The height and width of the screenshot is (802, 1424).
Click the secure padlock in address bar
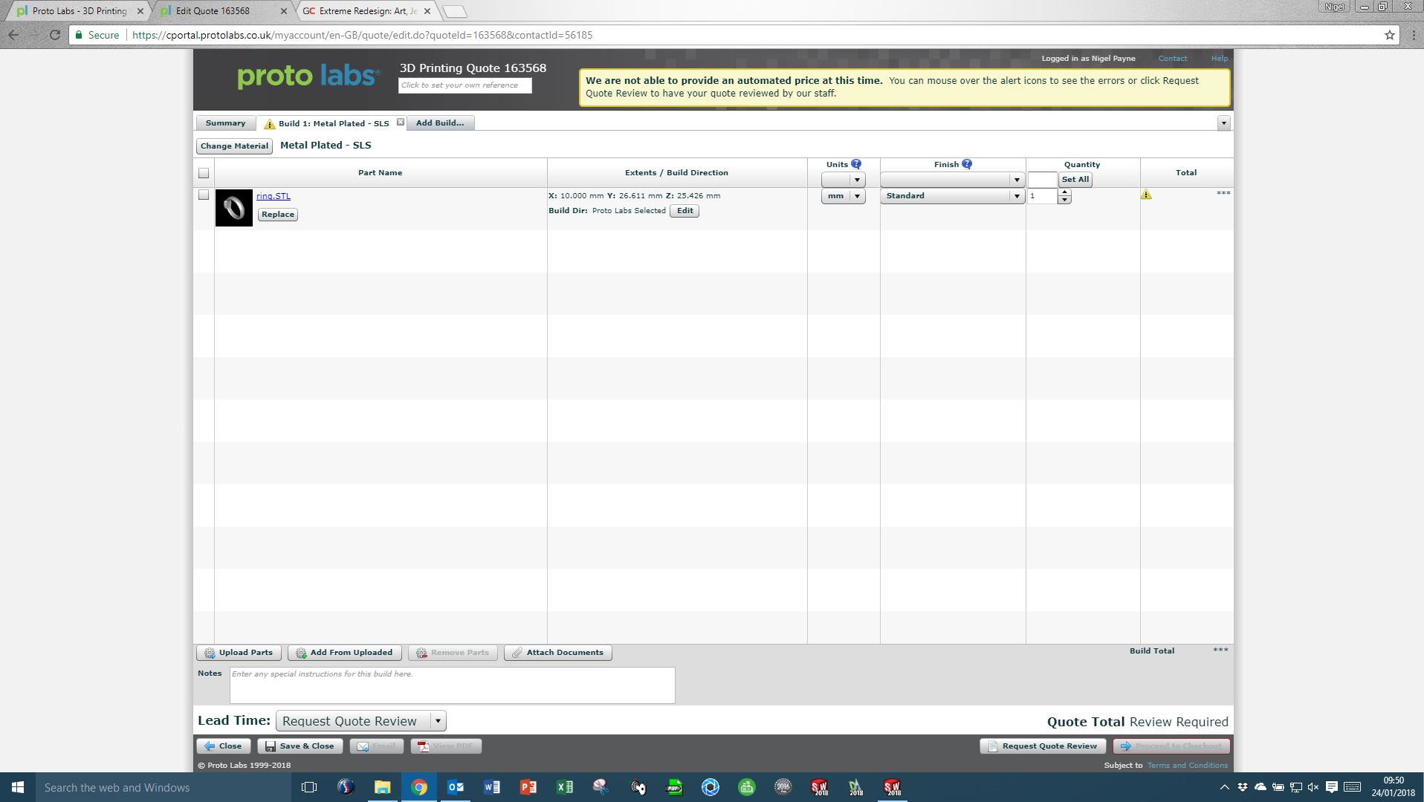79,35
